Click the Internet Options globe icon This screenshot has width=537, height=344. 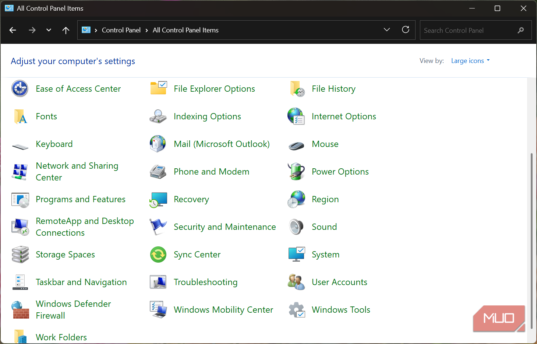click(x=297, y=116)
